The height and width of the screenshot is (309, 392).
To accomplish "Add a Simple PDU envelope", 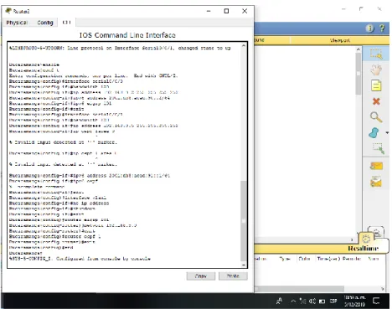I will click(x=376, y=166).
